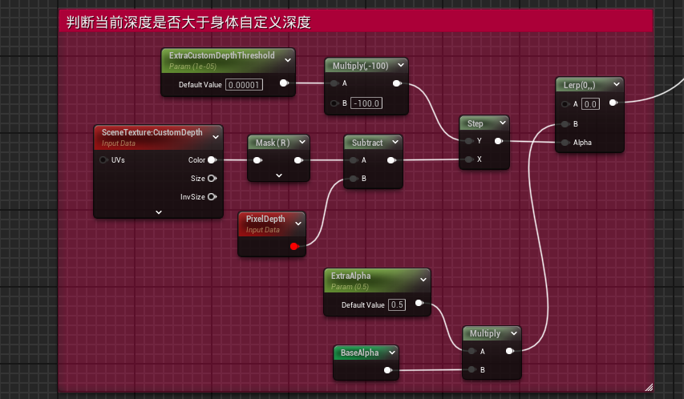Collapse the ExtraCustomDepthThreshold node header arrow
The width and height of the screenshot is (684, 399).
point(286,56)
